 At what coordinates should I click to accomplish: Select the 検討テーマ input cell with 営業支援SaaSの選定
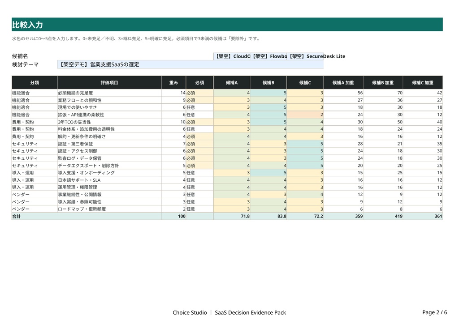point(190,64)
